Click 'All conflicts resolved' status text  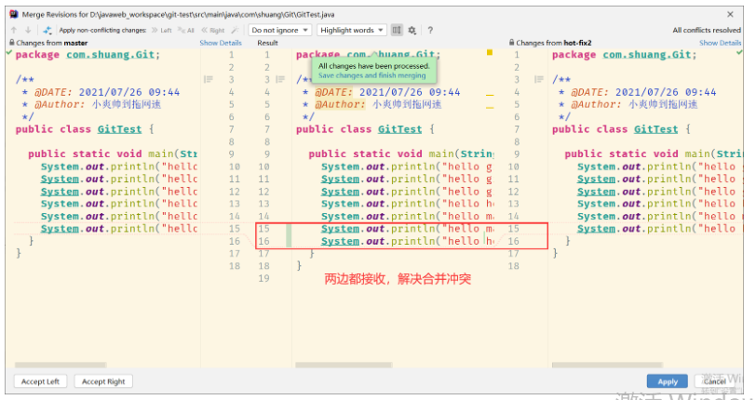[x=707, y=30]
